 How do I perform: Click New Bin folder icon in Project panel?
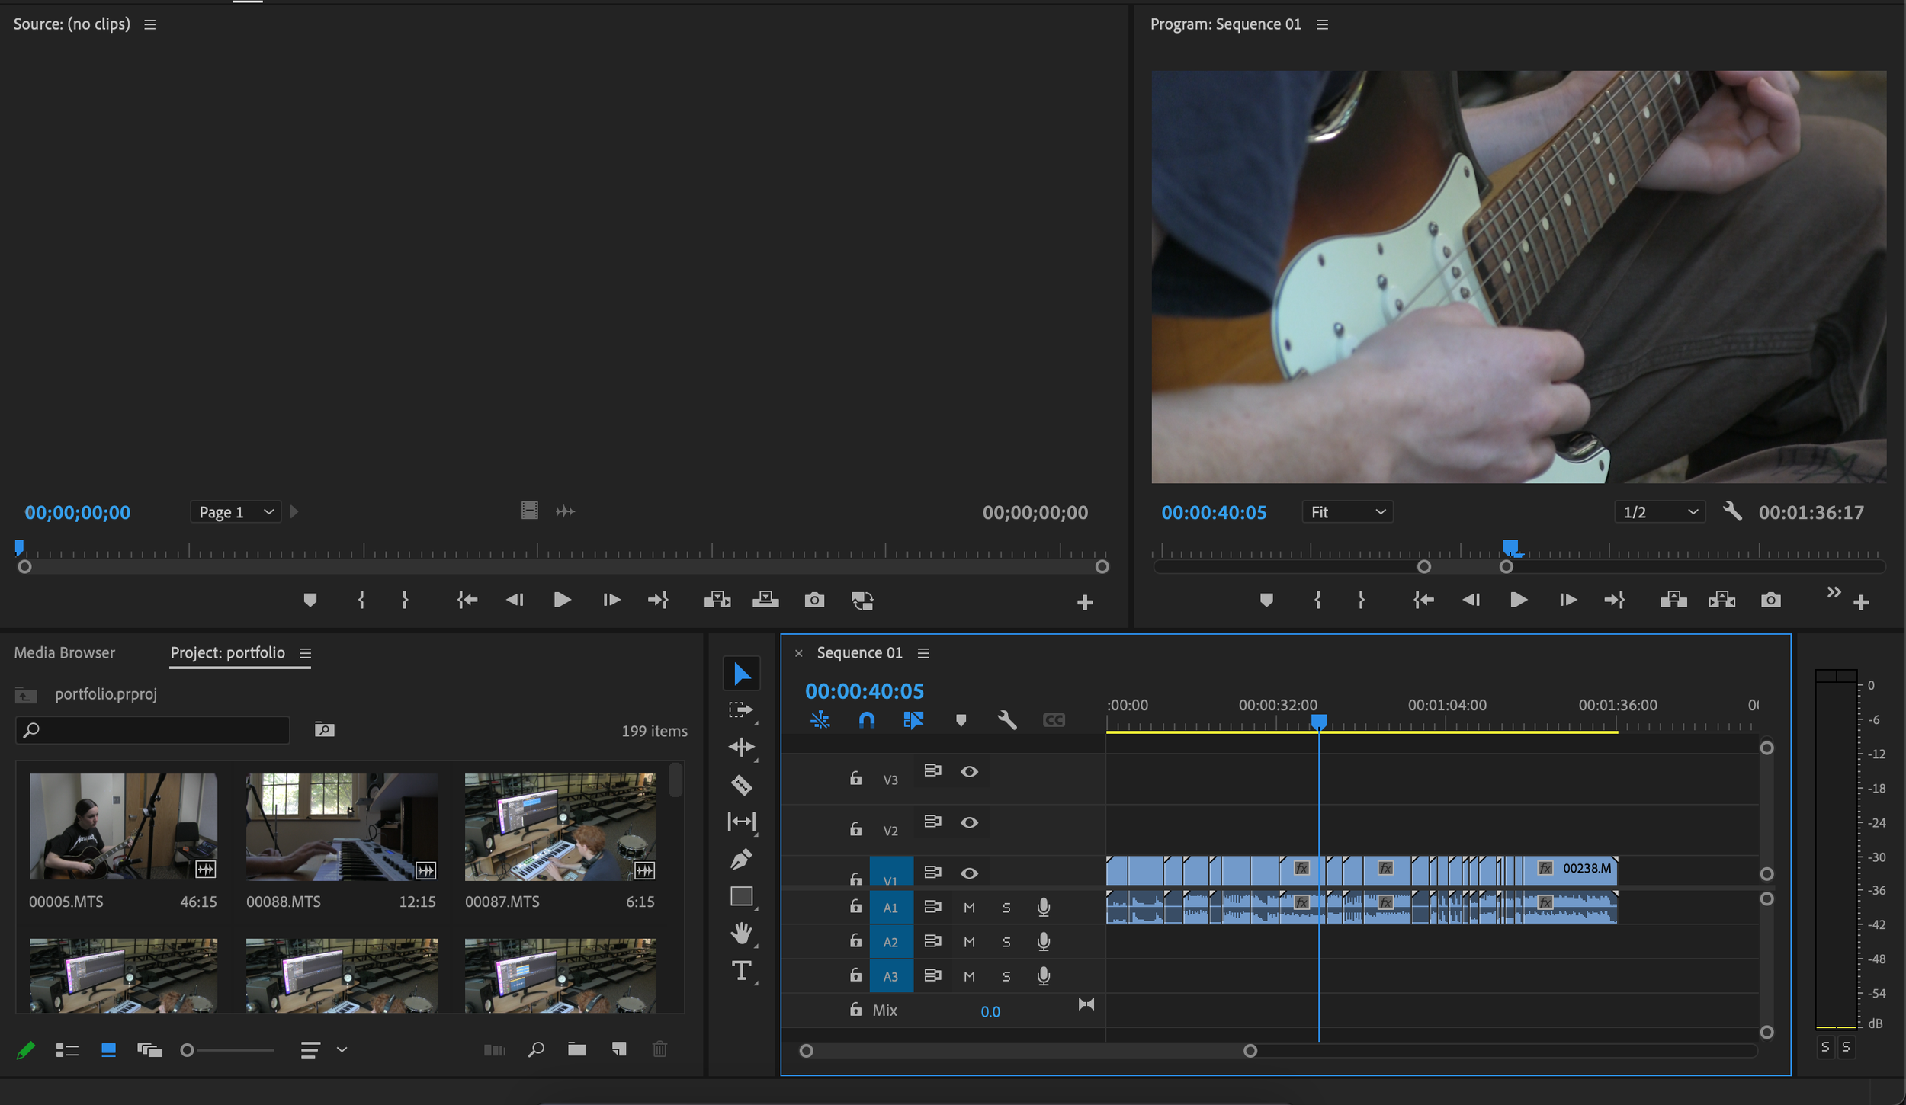coord(577,1050)
